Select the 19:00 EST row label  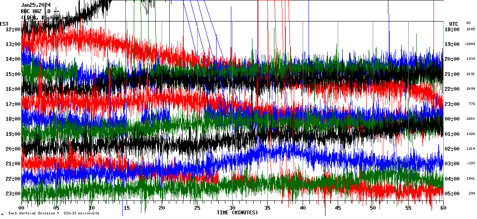click(13, 134)
